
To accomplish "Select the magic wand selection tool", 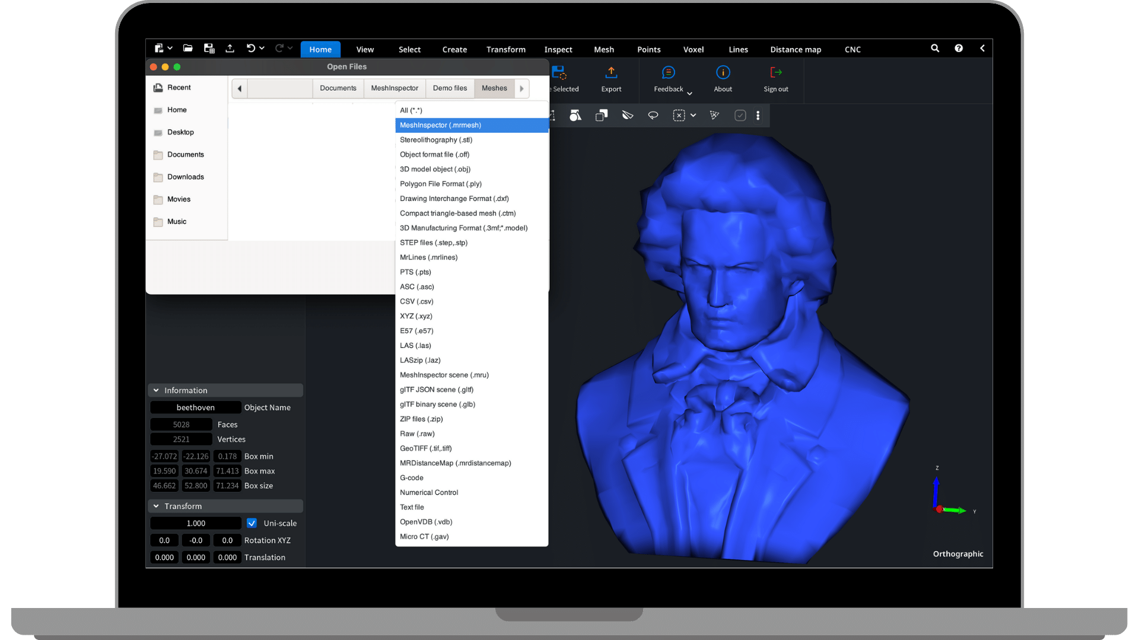I will click(x=715, y=116).
